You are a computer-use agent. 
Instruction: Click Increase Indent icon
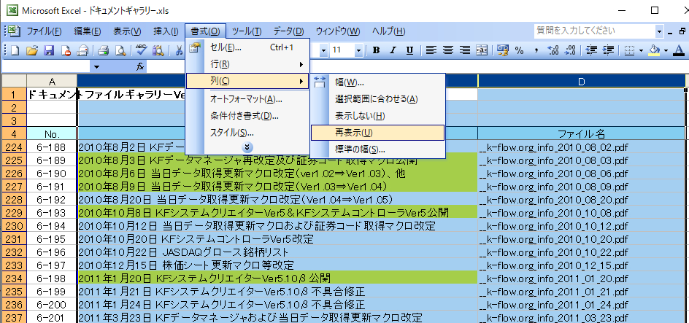[608, 50]
